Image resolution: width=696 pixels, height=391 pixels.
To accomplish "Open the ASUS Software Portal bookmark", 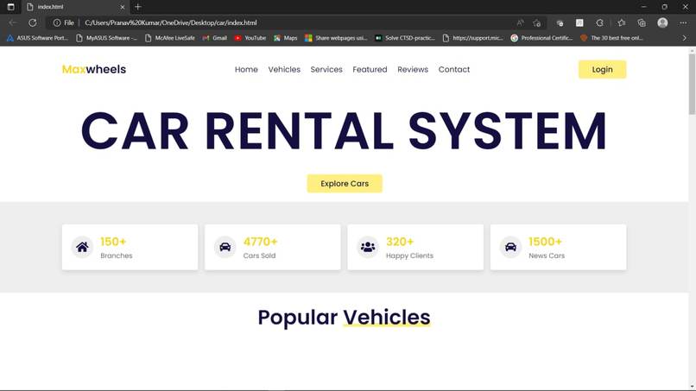I will coord(38,38).
